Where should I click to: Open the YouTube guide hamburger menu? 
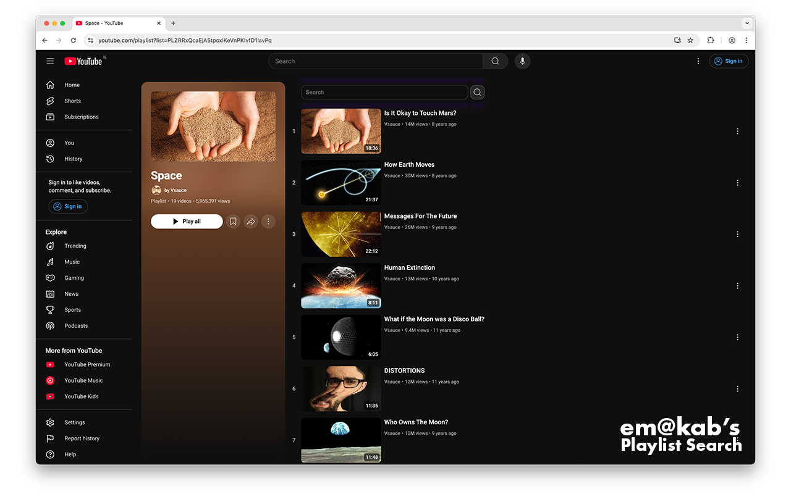[50, 61]
